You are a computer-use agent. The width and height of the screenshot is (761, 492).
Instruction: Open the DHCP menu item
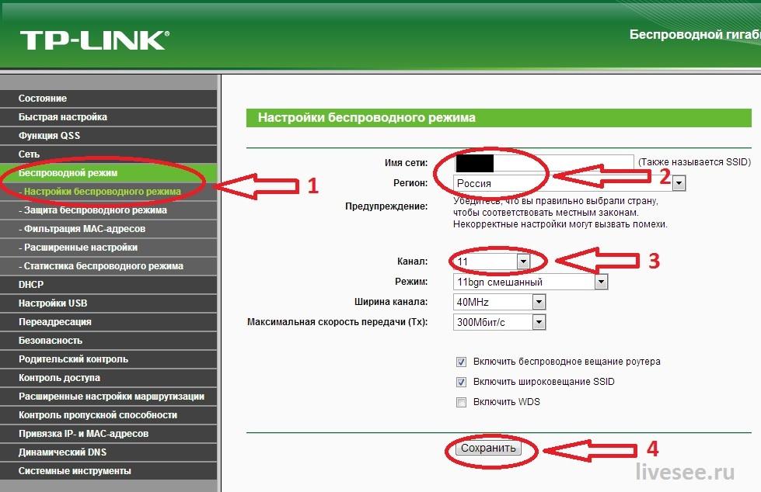108,285
